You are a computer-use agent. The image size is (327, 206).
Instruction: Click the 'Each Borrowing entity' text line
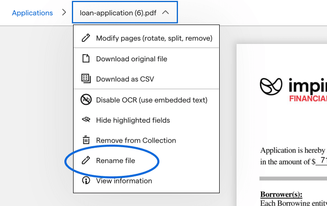pos(293,203)
